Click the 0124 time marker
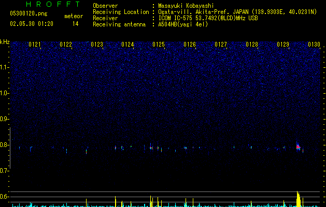Viewport: 326px width, 207px height. (127, 45)
